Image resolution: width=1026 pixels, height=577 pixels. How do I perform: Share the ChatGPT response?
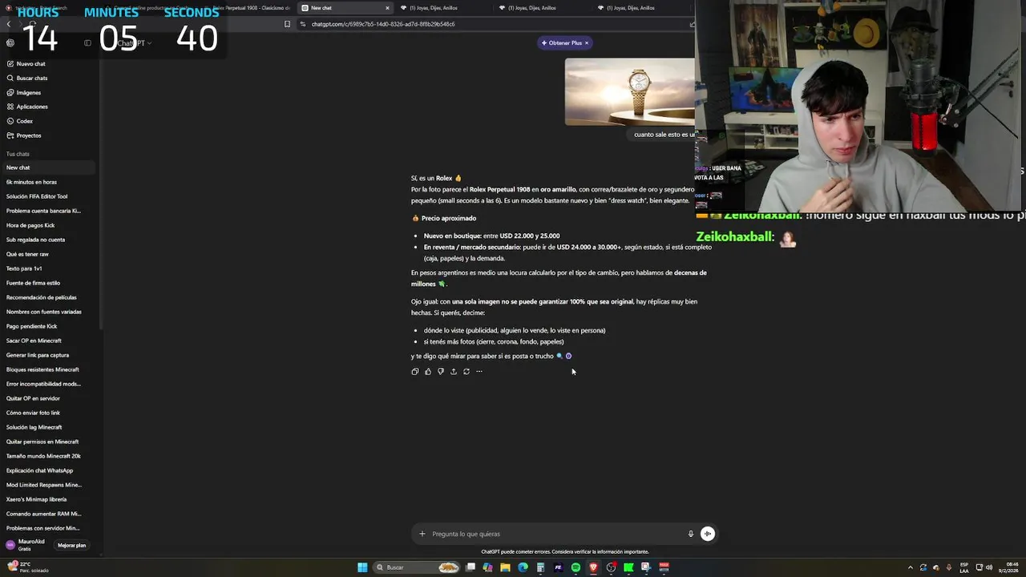[x=453, y=371]
